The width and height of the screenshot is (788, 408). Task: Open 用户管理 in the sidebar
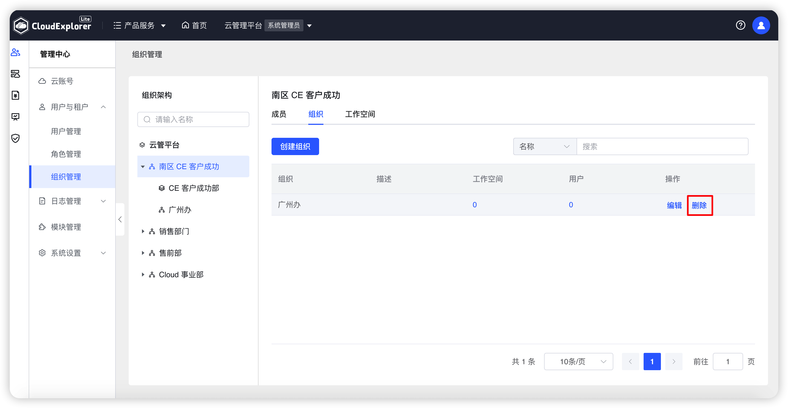pyautogui.click(x=66, y=131)
